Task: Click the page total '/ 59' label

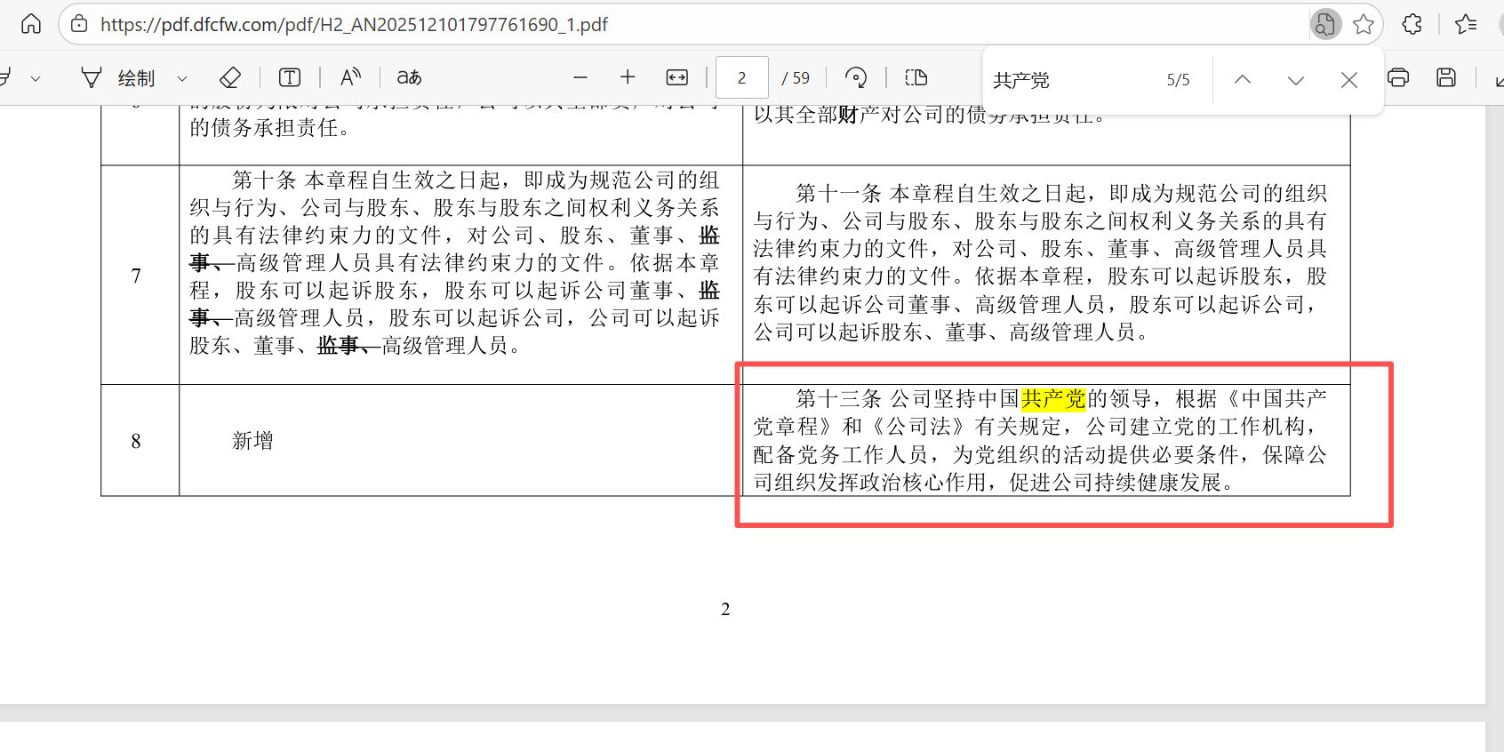Action: click(796, 78)
